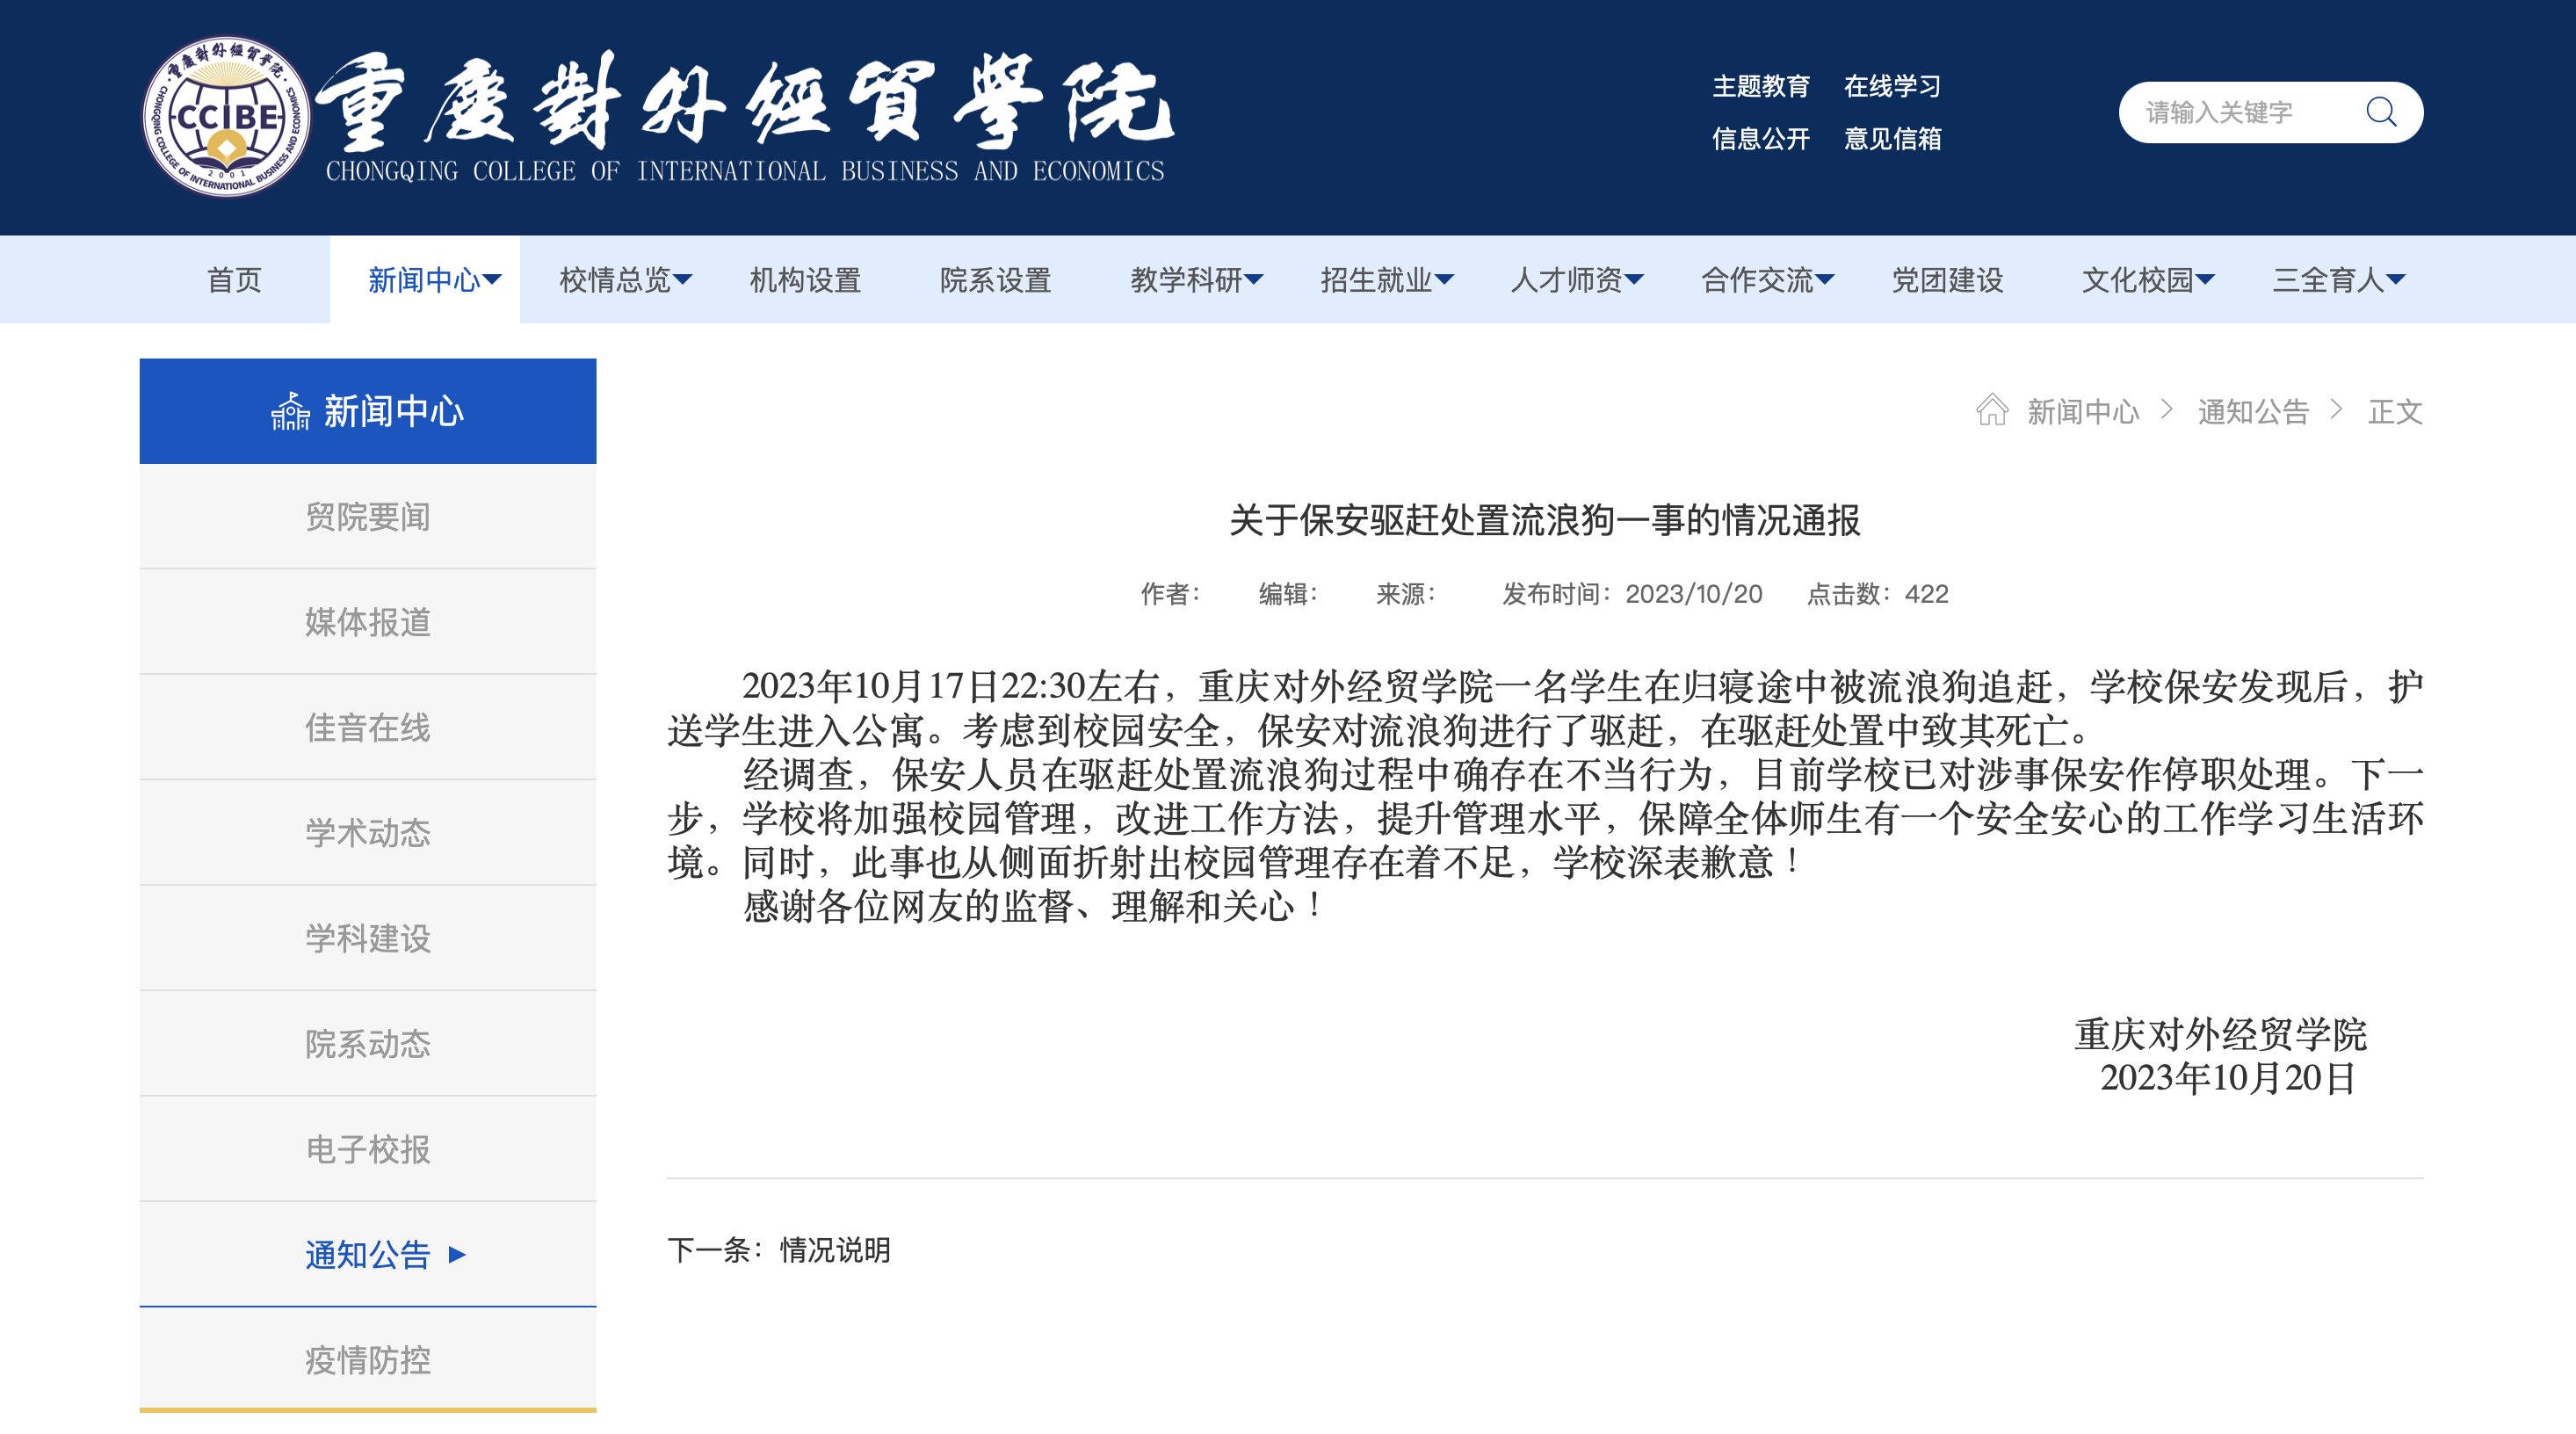Viewport: 2576px width, 1434px height.
Task: Select 贸院要闻 in the sidebar
Action: click(368, 516)
